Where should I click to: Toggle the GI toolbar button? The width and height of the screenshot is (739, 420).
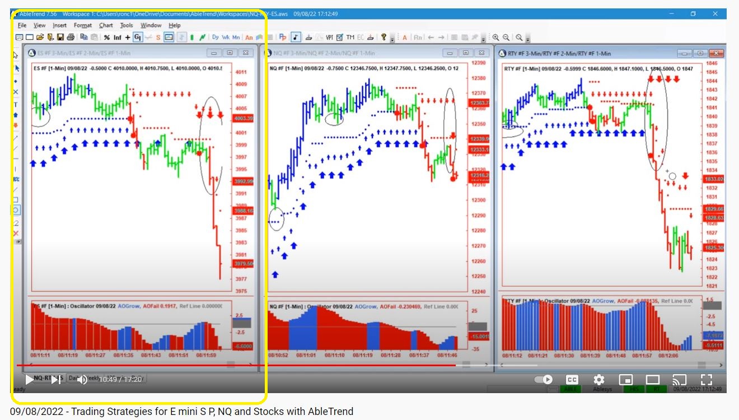(x=138, y=38)
